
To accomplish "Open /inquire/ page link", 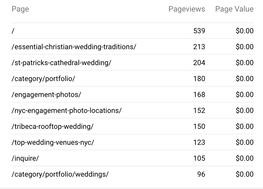I will [x=25, y=158].
